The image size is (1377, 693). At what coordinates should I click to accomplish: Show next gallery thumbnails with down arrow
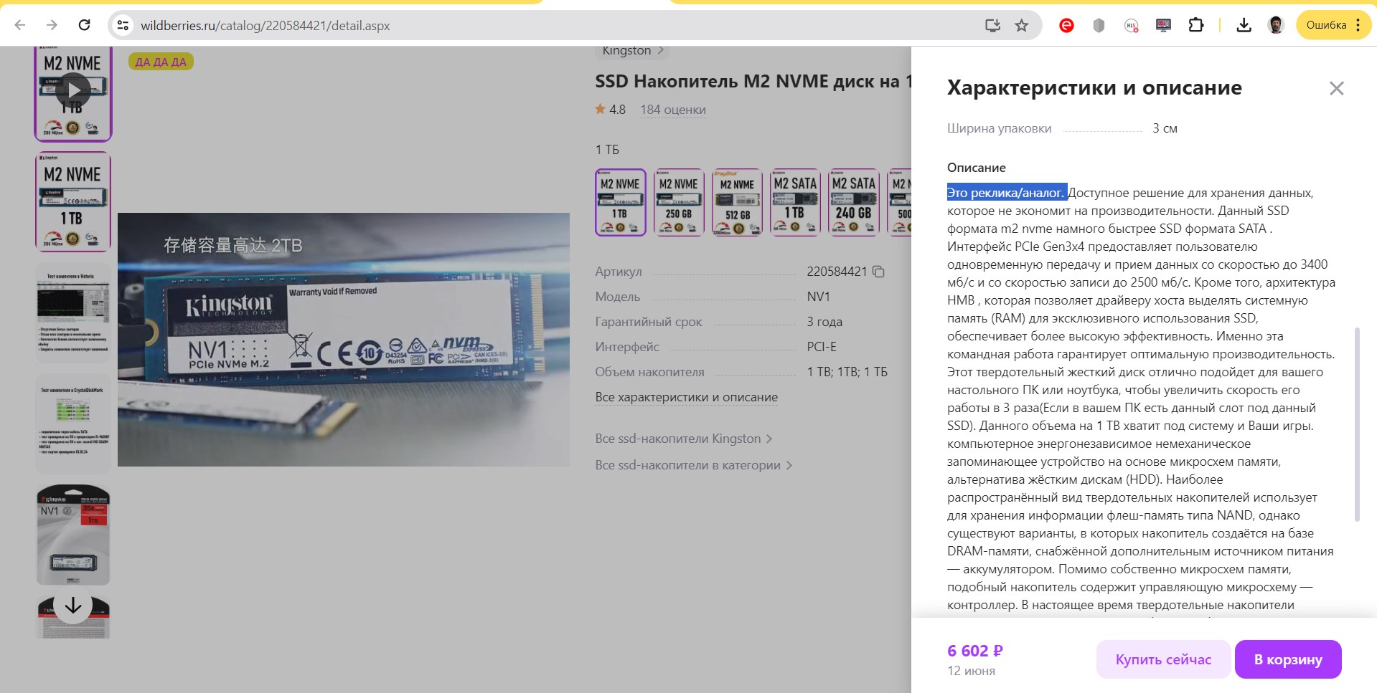click(x=73, y=606)
